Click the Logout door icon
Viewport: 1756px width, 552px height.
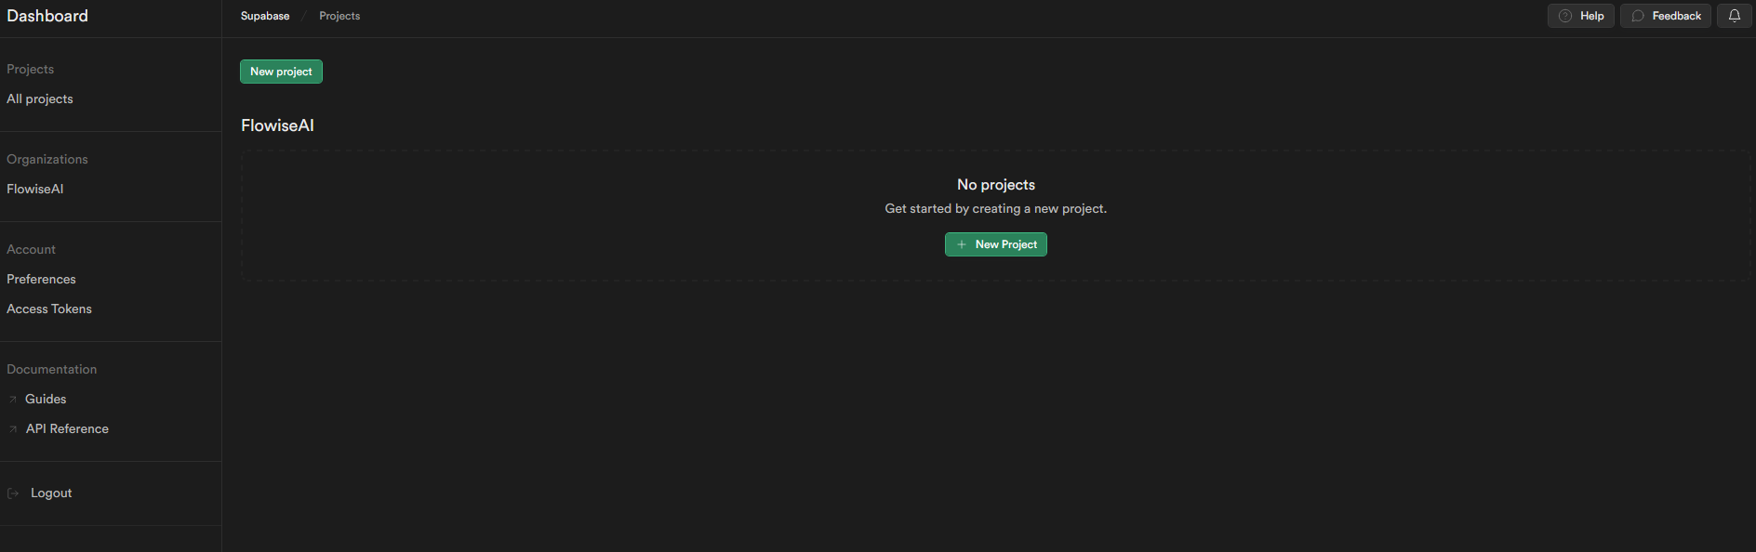click(x=13, y=493)
